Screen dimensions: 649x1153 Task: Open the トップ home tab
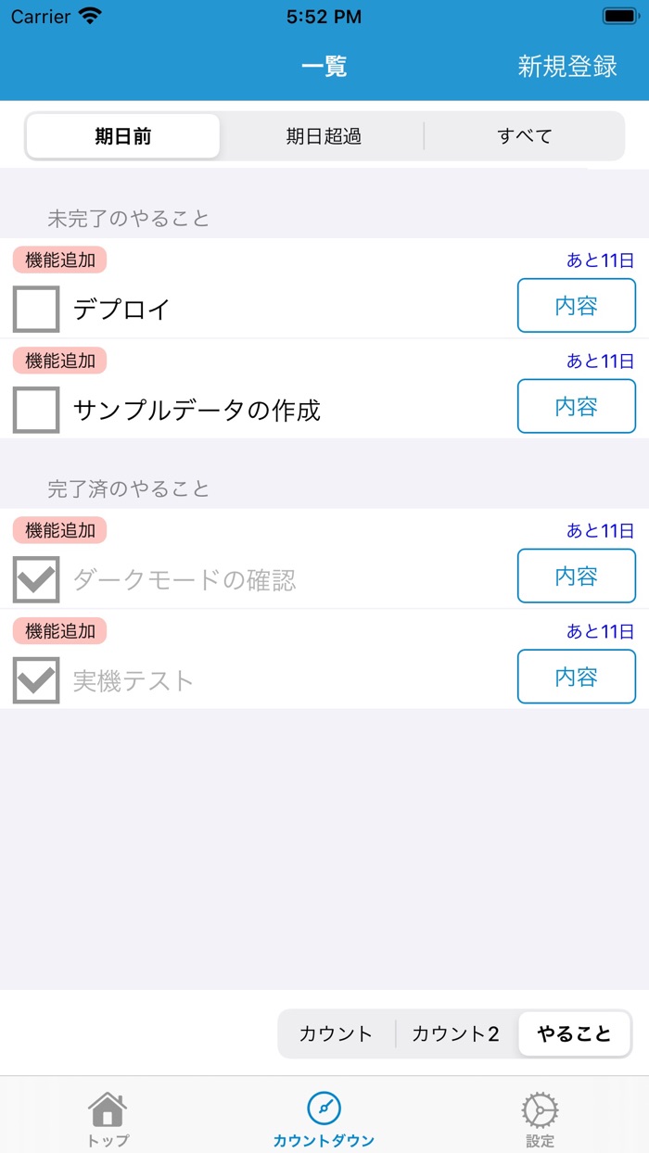pyautogui.click(x=108, y=1115)
